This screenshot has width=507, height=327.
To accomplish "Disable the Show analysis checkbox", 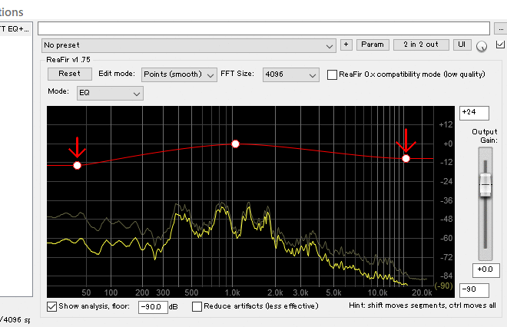I will coord(52,306).
